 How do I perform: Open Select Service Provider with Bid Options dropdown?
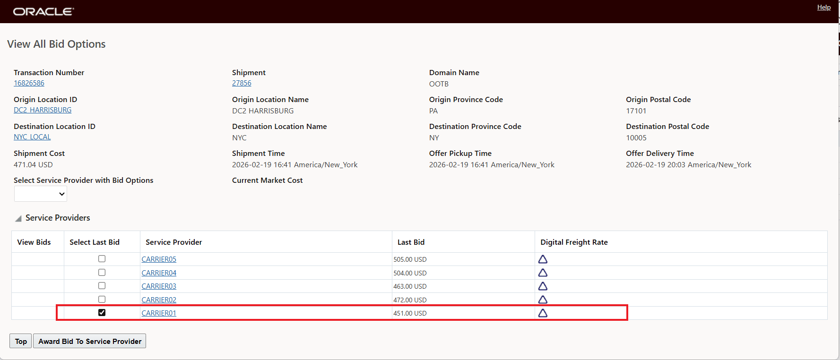(41, 194)
